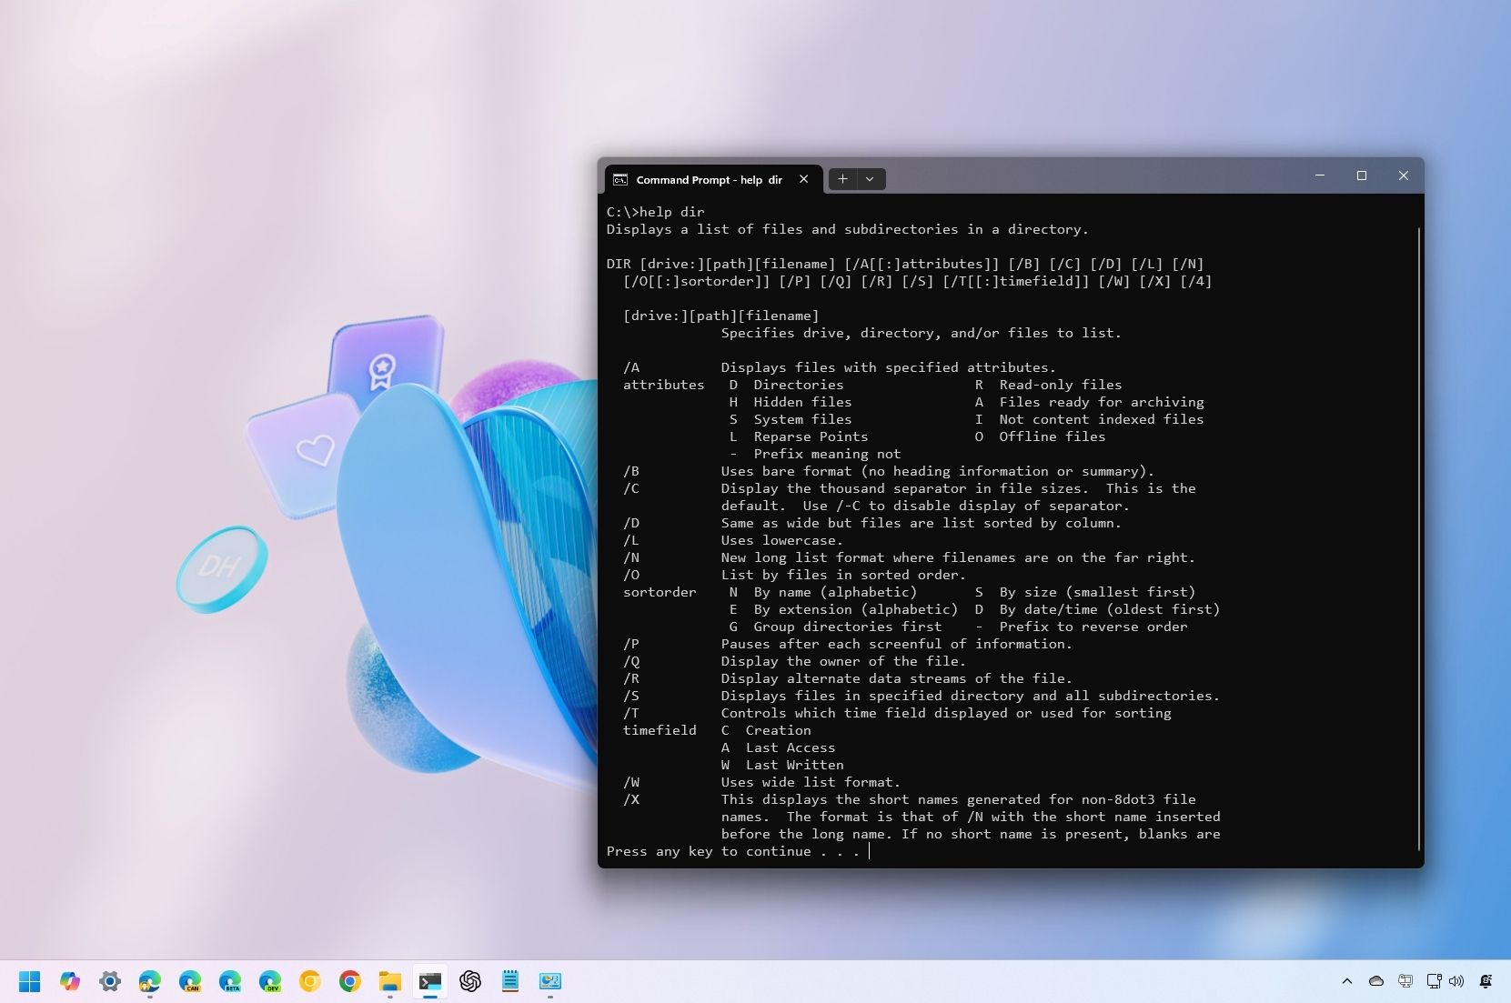This screenshot has height=1003, width=1511.
Task: Launch Microsoft Edge Beta
Action: coord(231,982)
